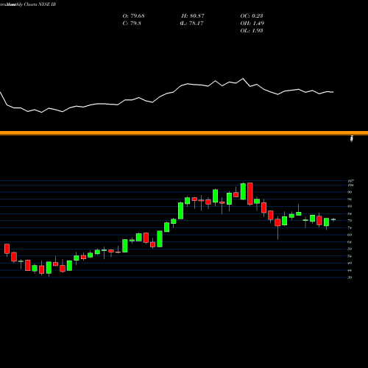The height and width of the screenshot is (368, 368).
Task: Click the 'H: 80.87' high value
Action: pos(193,16)
